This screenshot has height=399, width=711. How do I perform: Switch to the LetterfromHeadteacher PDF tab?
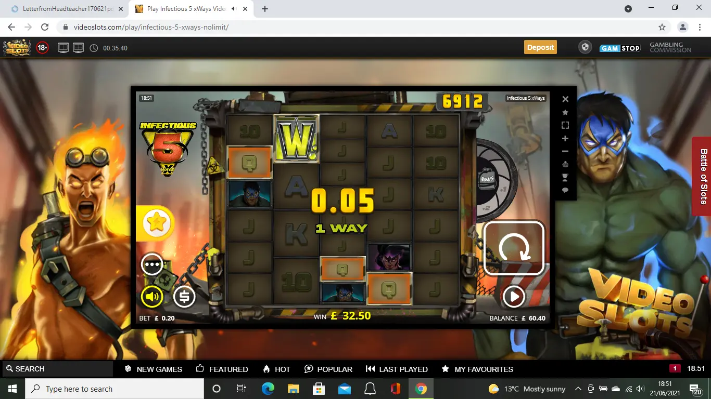click(68, 9)
